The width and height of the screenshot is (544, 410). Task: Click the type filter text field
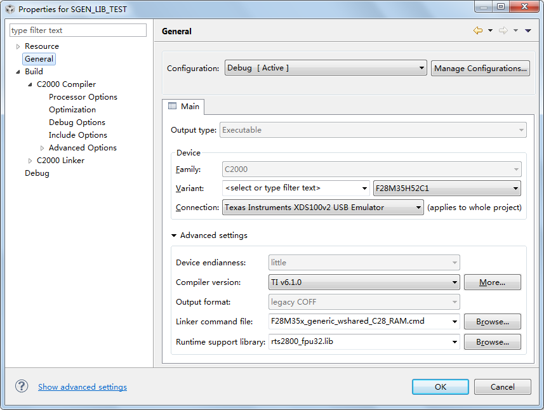click(78, 30)
